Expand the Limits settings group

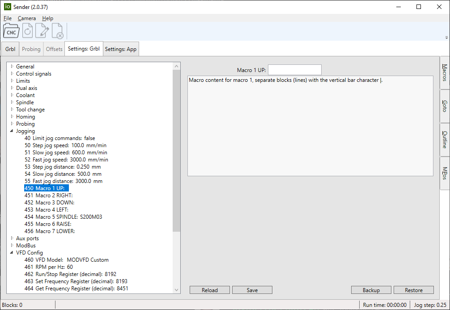pyautogui.click(x=12, y=81)
